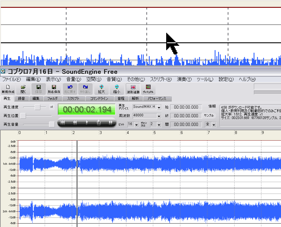This screenshot has width=281, height=227.
Task: Open the 音質(Q) menu
Action: 114,79
